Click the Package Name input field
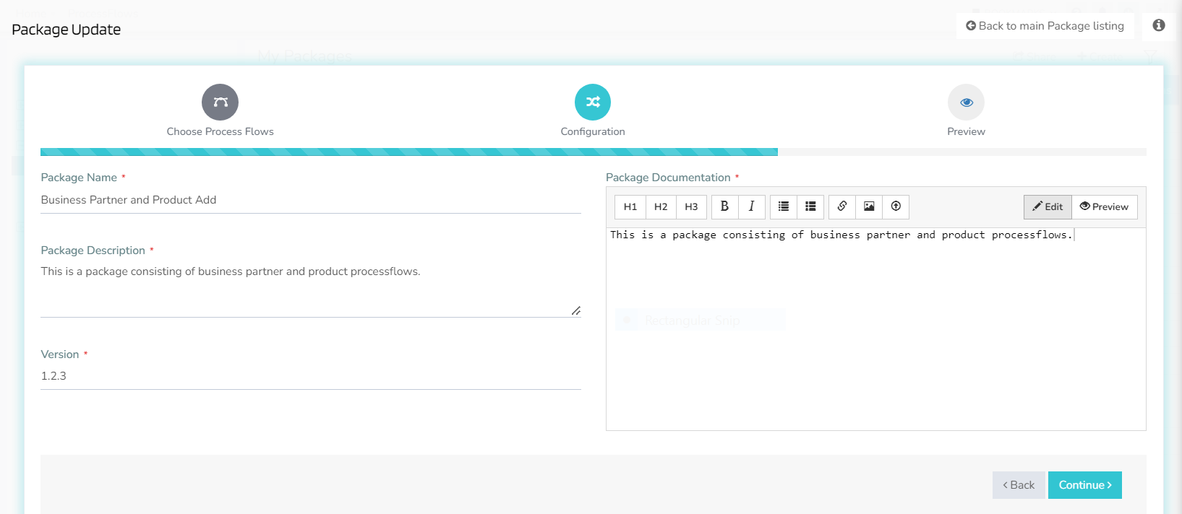Image resolution: width=1182 pixels, height=514 pixels. click(x=311, y=200)
